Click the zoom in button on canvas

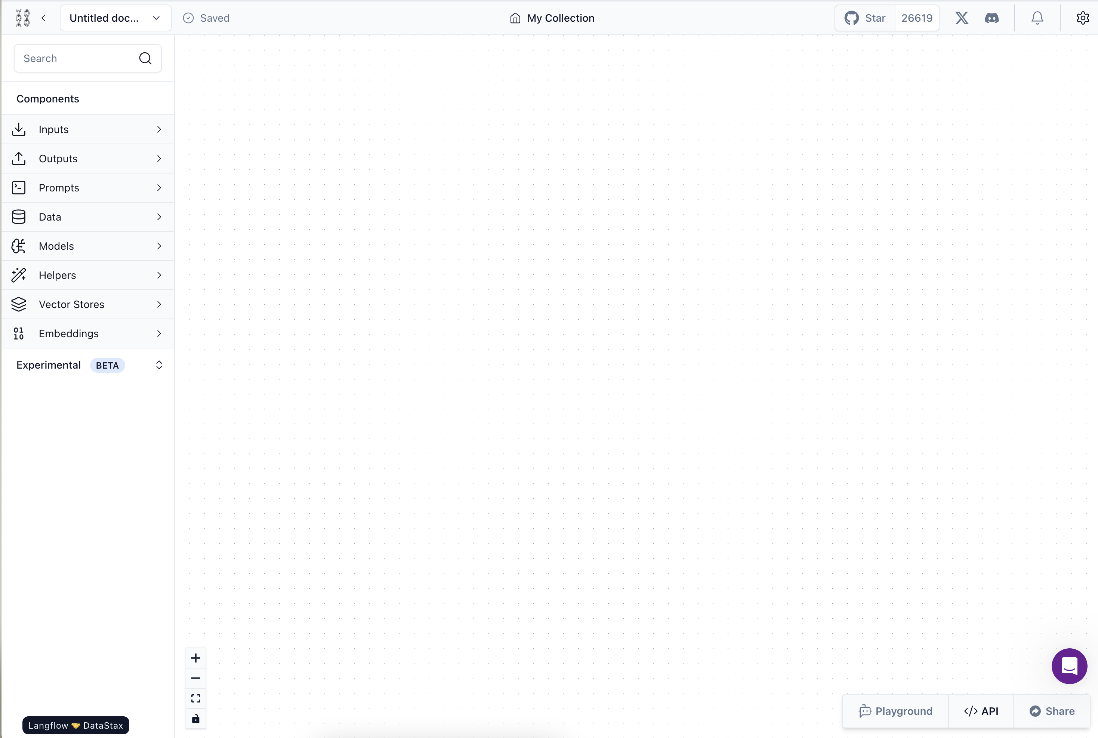[196, 657]
